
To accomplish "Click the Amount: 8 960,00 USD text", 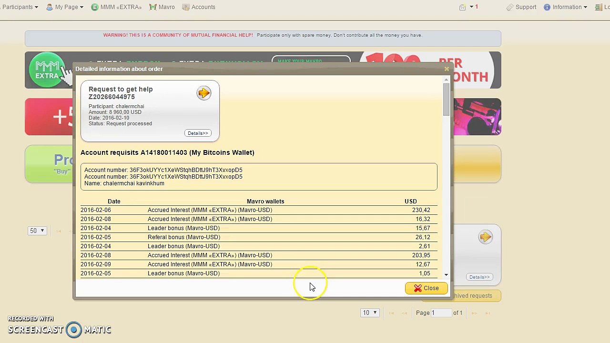I will point(115,112).
